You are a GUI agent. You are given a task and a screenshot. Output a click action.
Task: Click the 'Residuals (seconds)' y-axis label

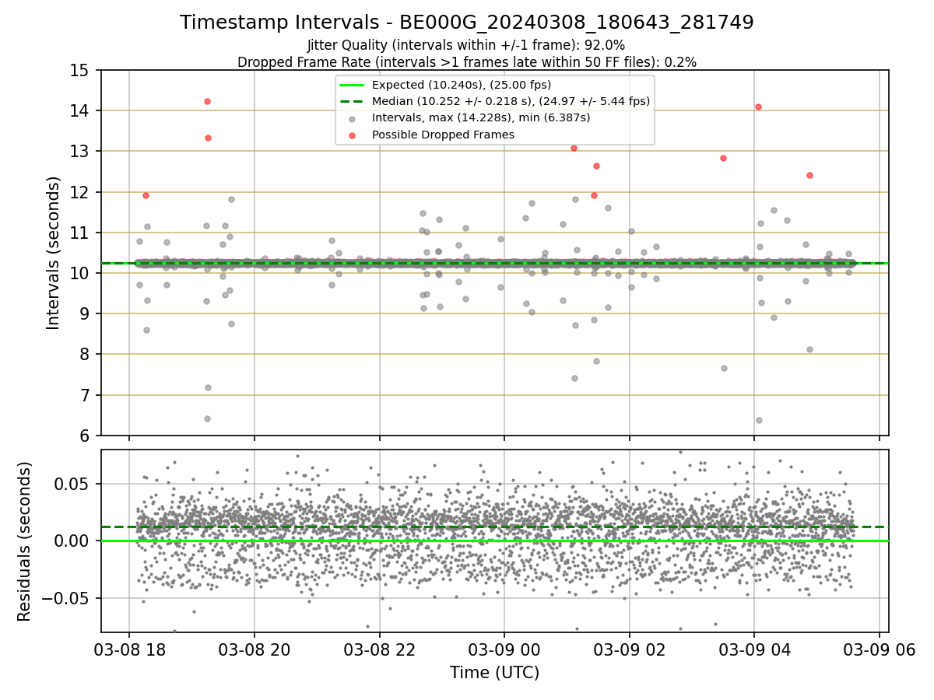tap(25, 541)
